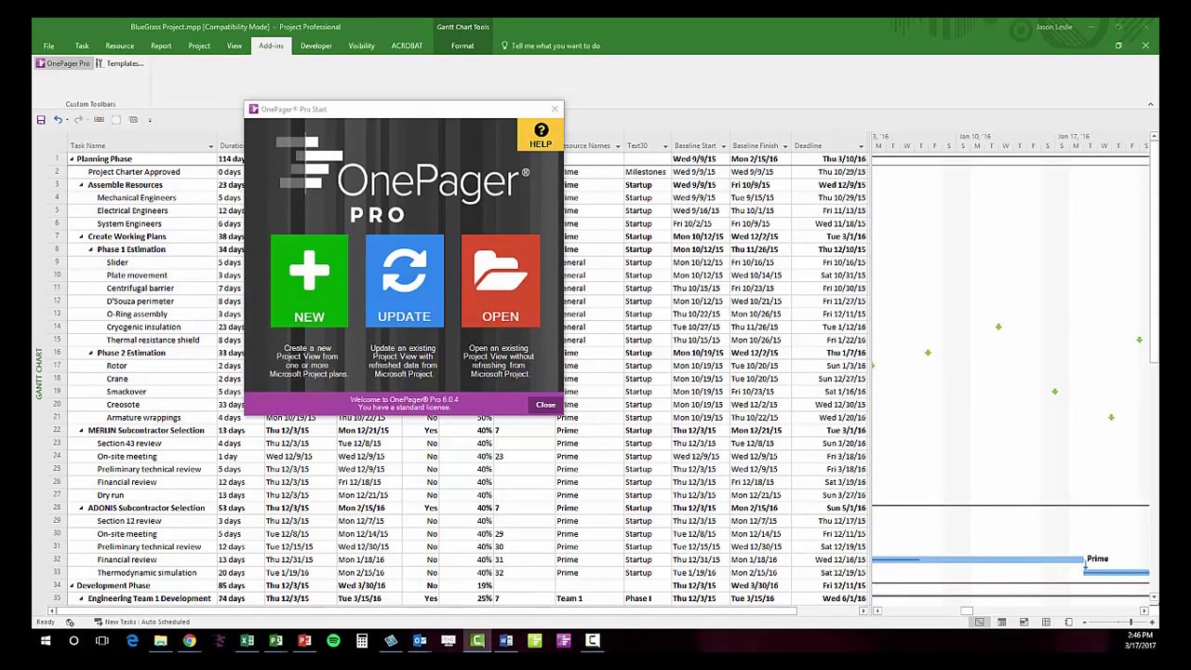This screenshot has width=1191, height=670.
Task: Collapse the Development Phase summary
Action: [72, 585]
